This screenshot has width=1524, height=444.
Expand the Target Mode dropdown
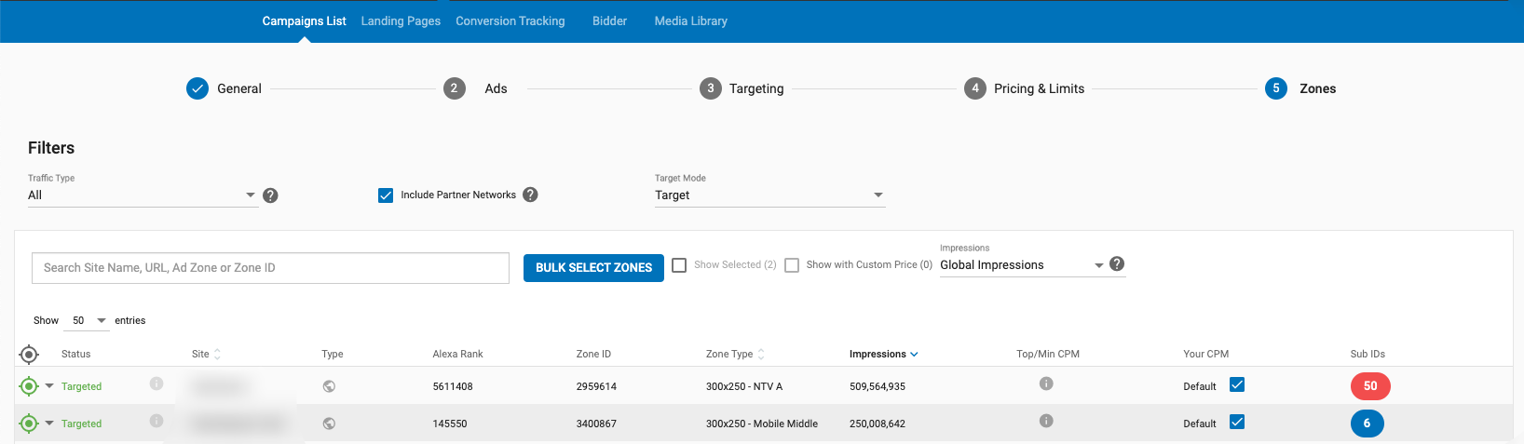[769, 195]
